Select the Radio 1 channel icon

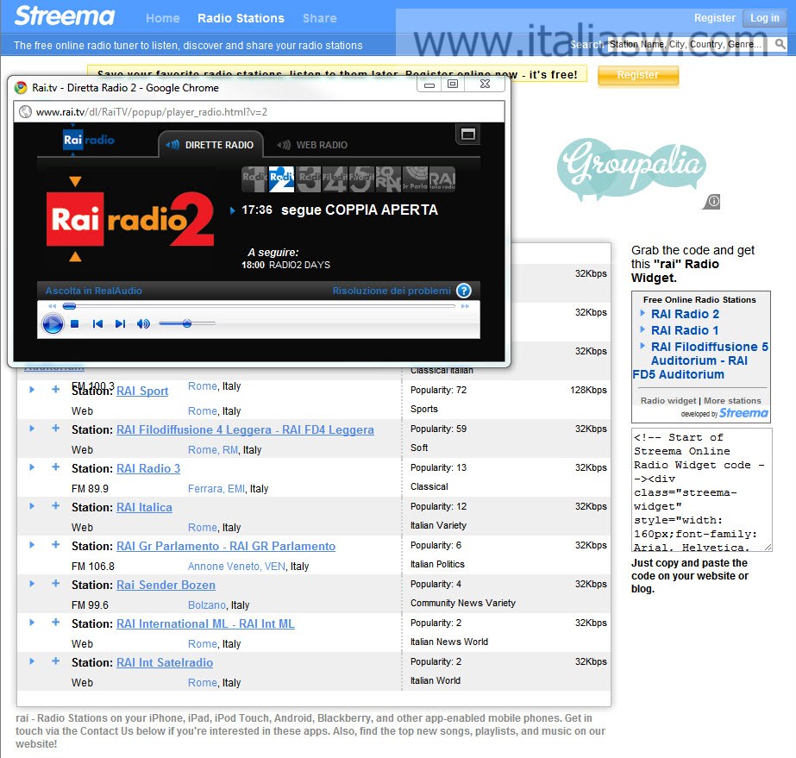[254, 179]
